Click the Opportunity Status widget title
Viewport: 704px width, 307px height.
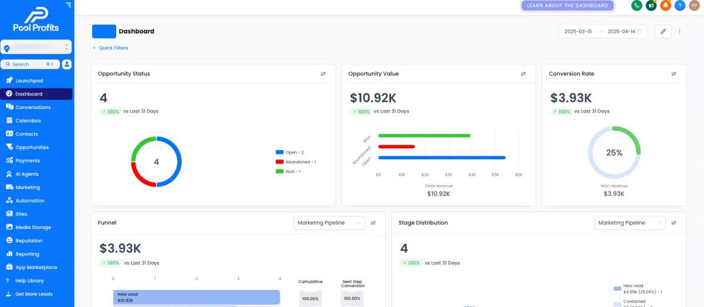(124, 74)
